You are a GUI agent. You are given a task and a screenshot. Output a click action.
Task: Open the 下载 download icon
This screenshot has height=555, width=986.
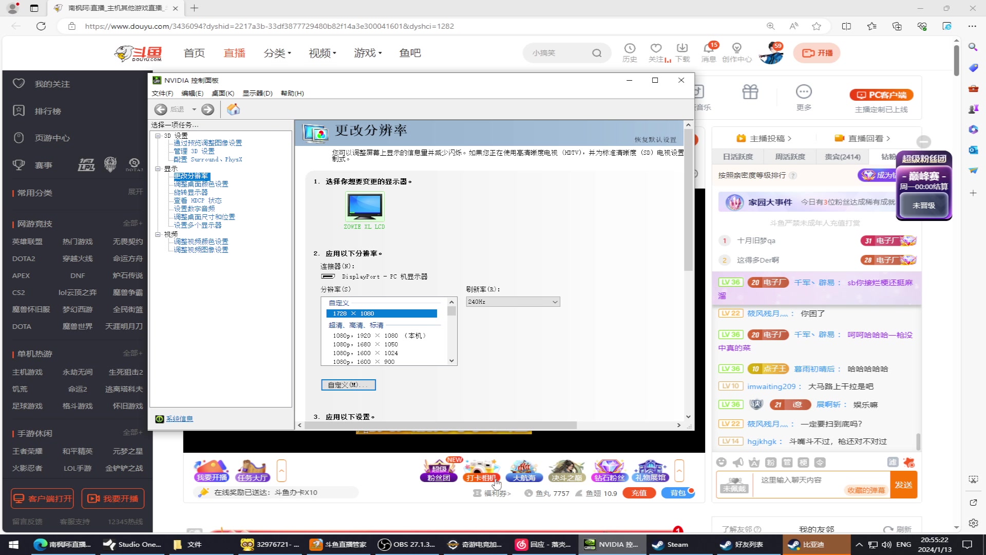pyautogui.click(x=682, y=52)
